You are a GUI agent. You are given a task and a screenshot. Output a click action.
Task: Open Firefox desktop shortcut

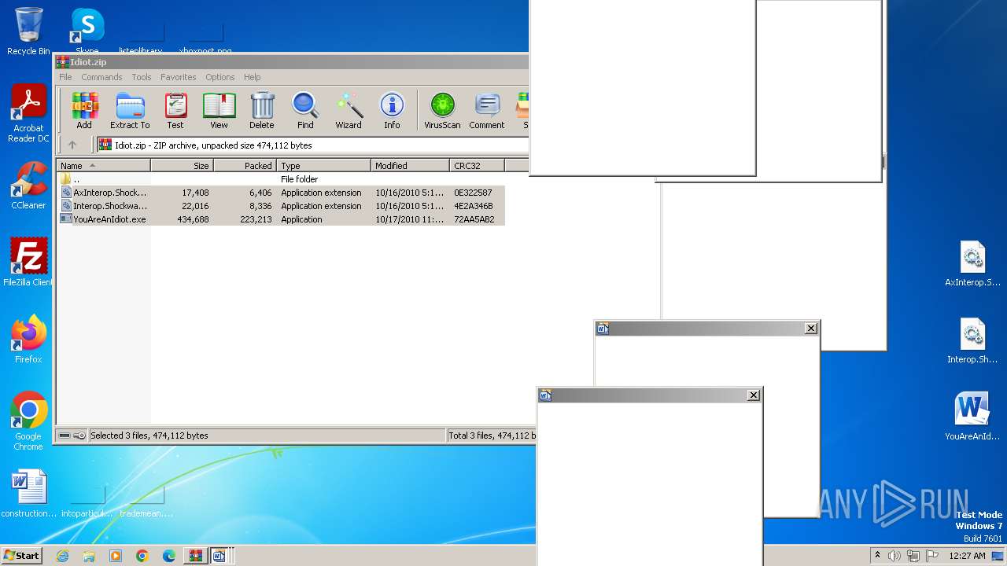point(28,340)
